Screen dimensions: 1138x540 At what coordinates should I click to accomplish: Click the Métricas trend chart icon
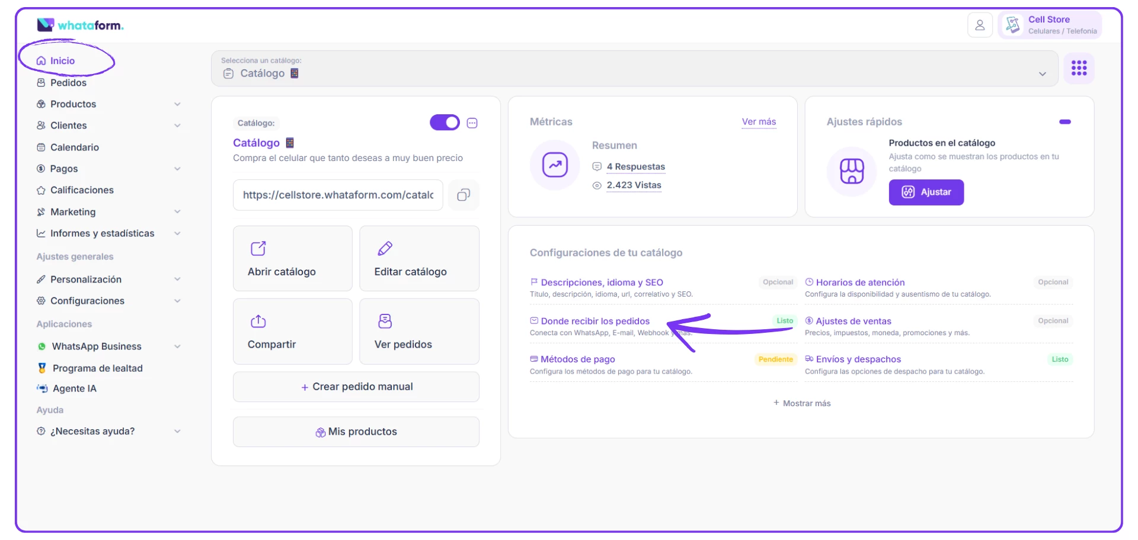coord(555,165)
